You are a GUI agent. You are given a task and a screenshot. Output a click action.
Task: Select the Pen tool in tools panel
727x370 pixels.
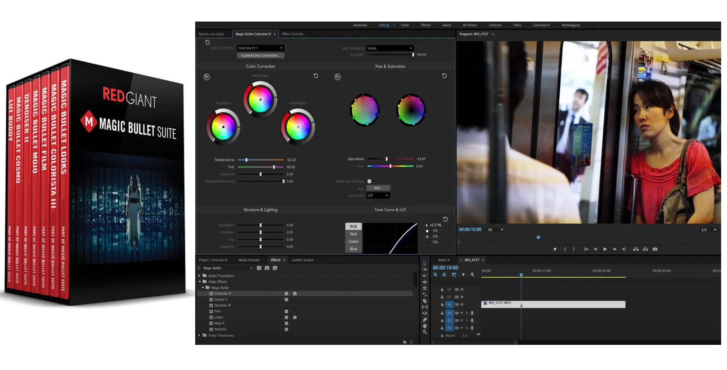(425, 320)
